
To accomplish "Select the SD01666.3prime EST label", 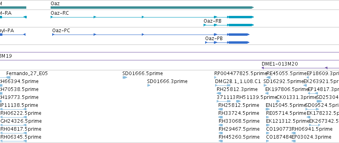I will tap(167, 81).
